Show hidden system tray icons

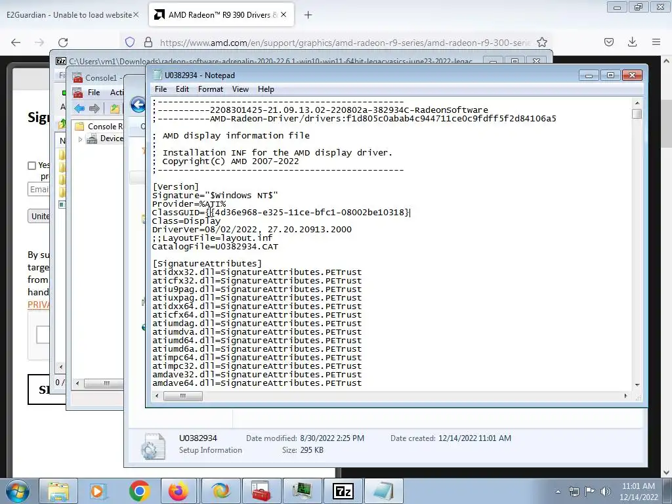coord(558,492)
